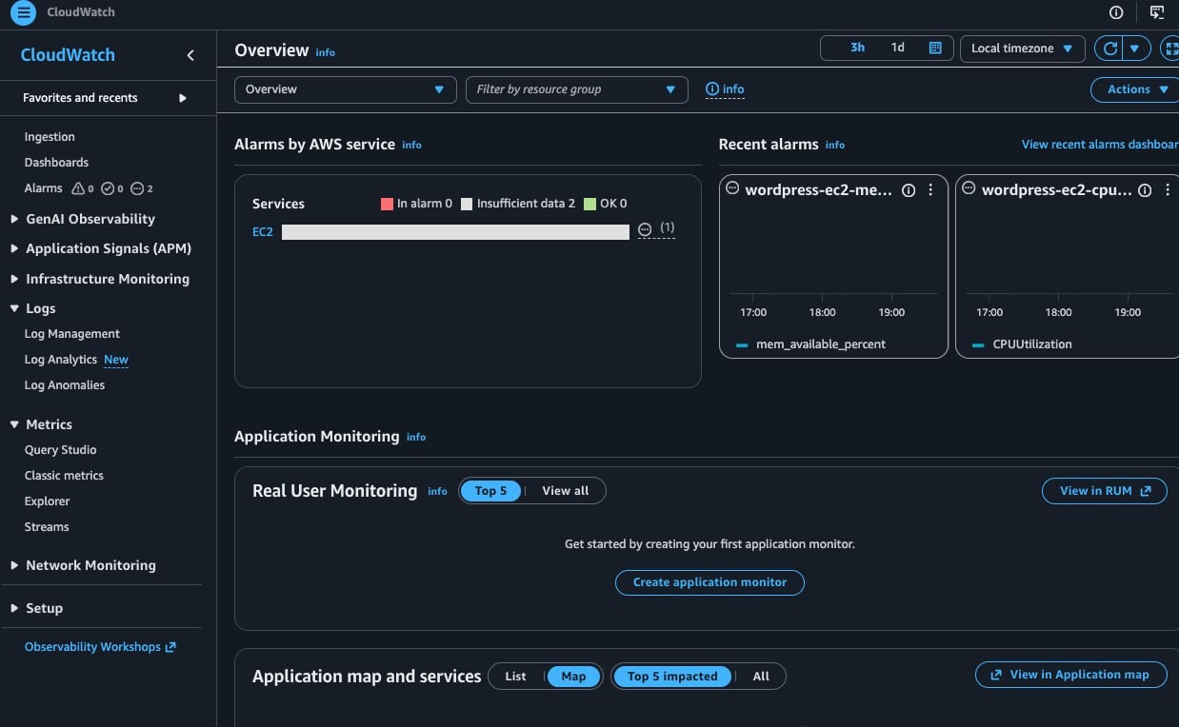Image resolution: width=1179 pixels, height=727 pixels.
Task: Click insufficient-data status icon on wordpress-ec2-cpu card
Action: coord(969,188)
